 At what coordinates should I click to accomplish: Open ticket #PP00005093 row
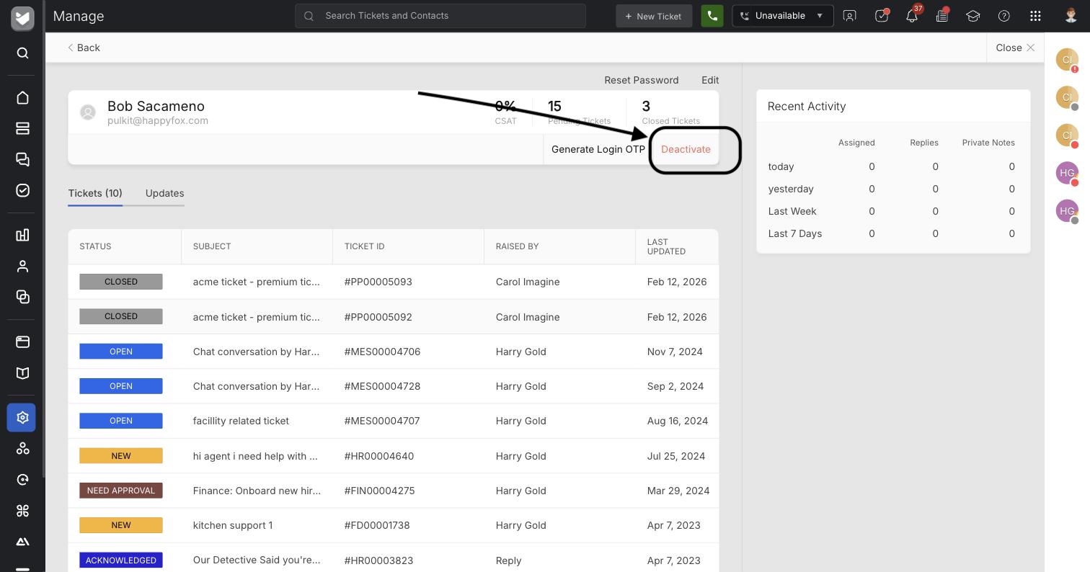click(393, 282)
